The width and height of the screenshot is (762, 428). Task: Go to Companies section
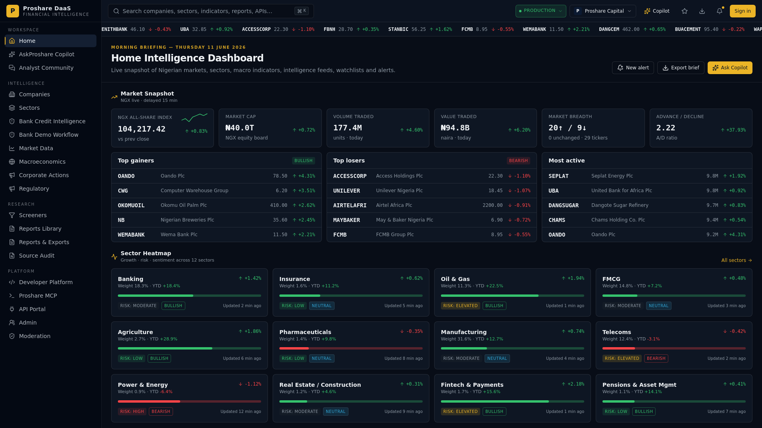click(51, 94)
